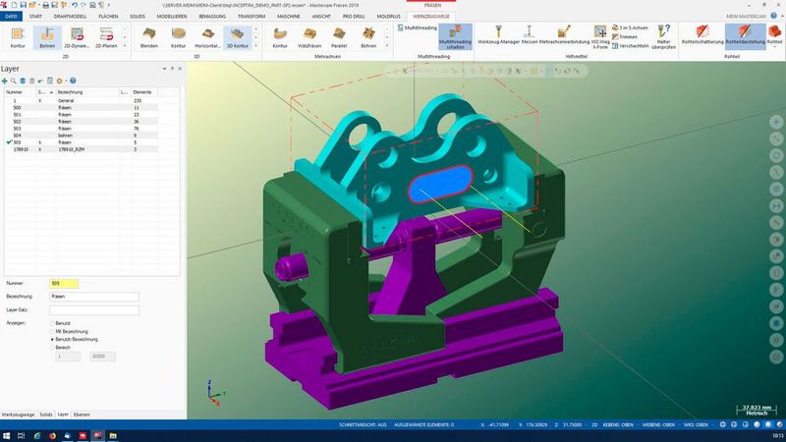Image resolution: width=786 pixels, height=442 pixels.
Task: Select the 'Mit Bezeichnung' radio option
Action: click(x=52, y=331)
